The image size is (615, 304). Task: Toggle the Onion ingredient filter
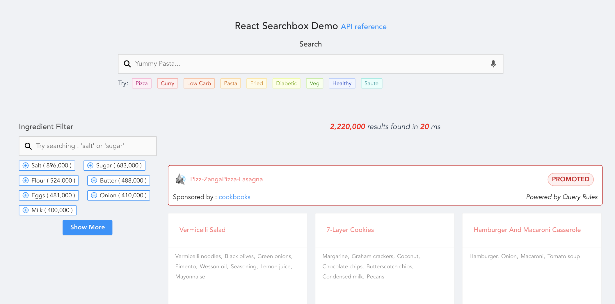click(94, 195)
